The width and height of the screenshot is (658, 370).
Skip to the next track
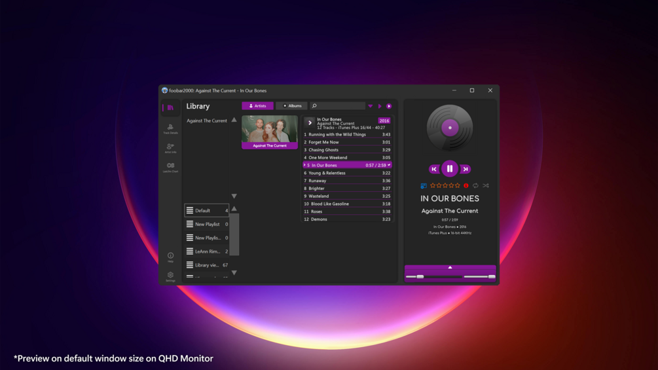coord(466,169)
